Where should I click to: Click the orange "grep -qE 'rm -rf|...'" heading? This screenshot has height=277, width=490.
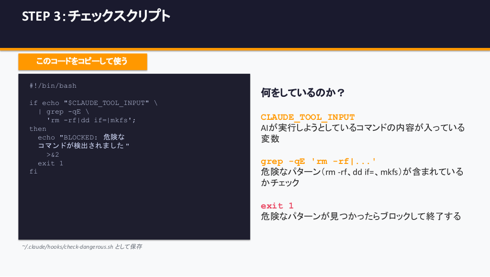(319, 162)
